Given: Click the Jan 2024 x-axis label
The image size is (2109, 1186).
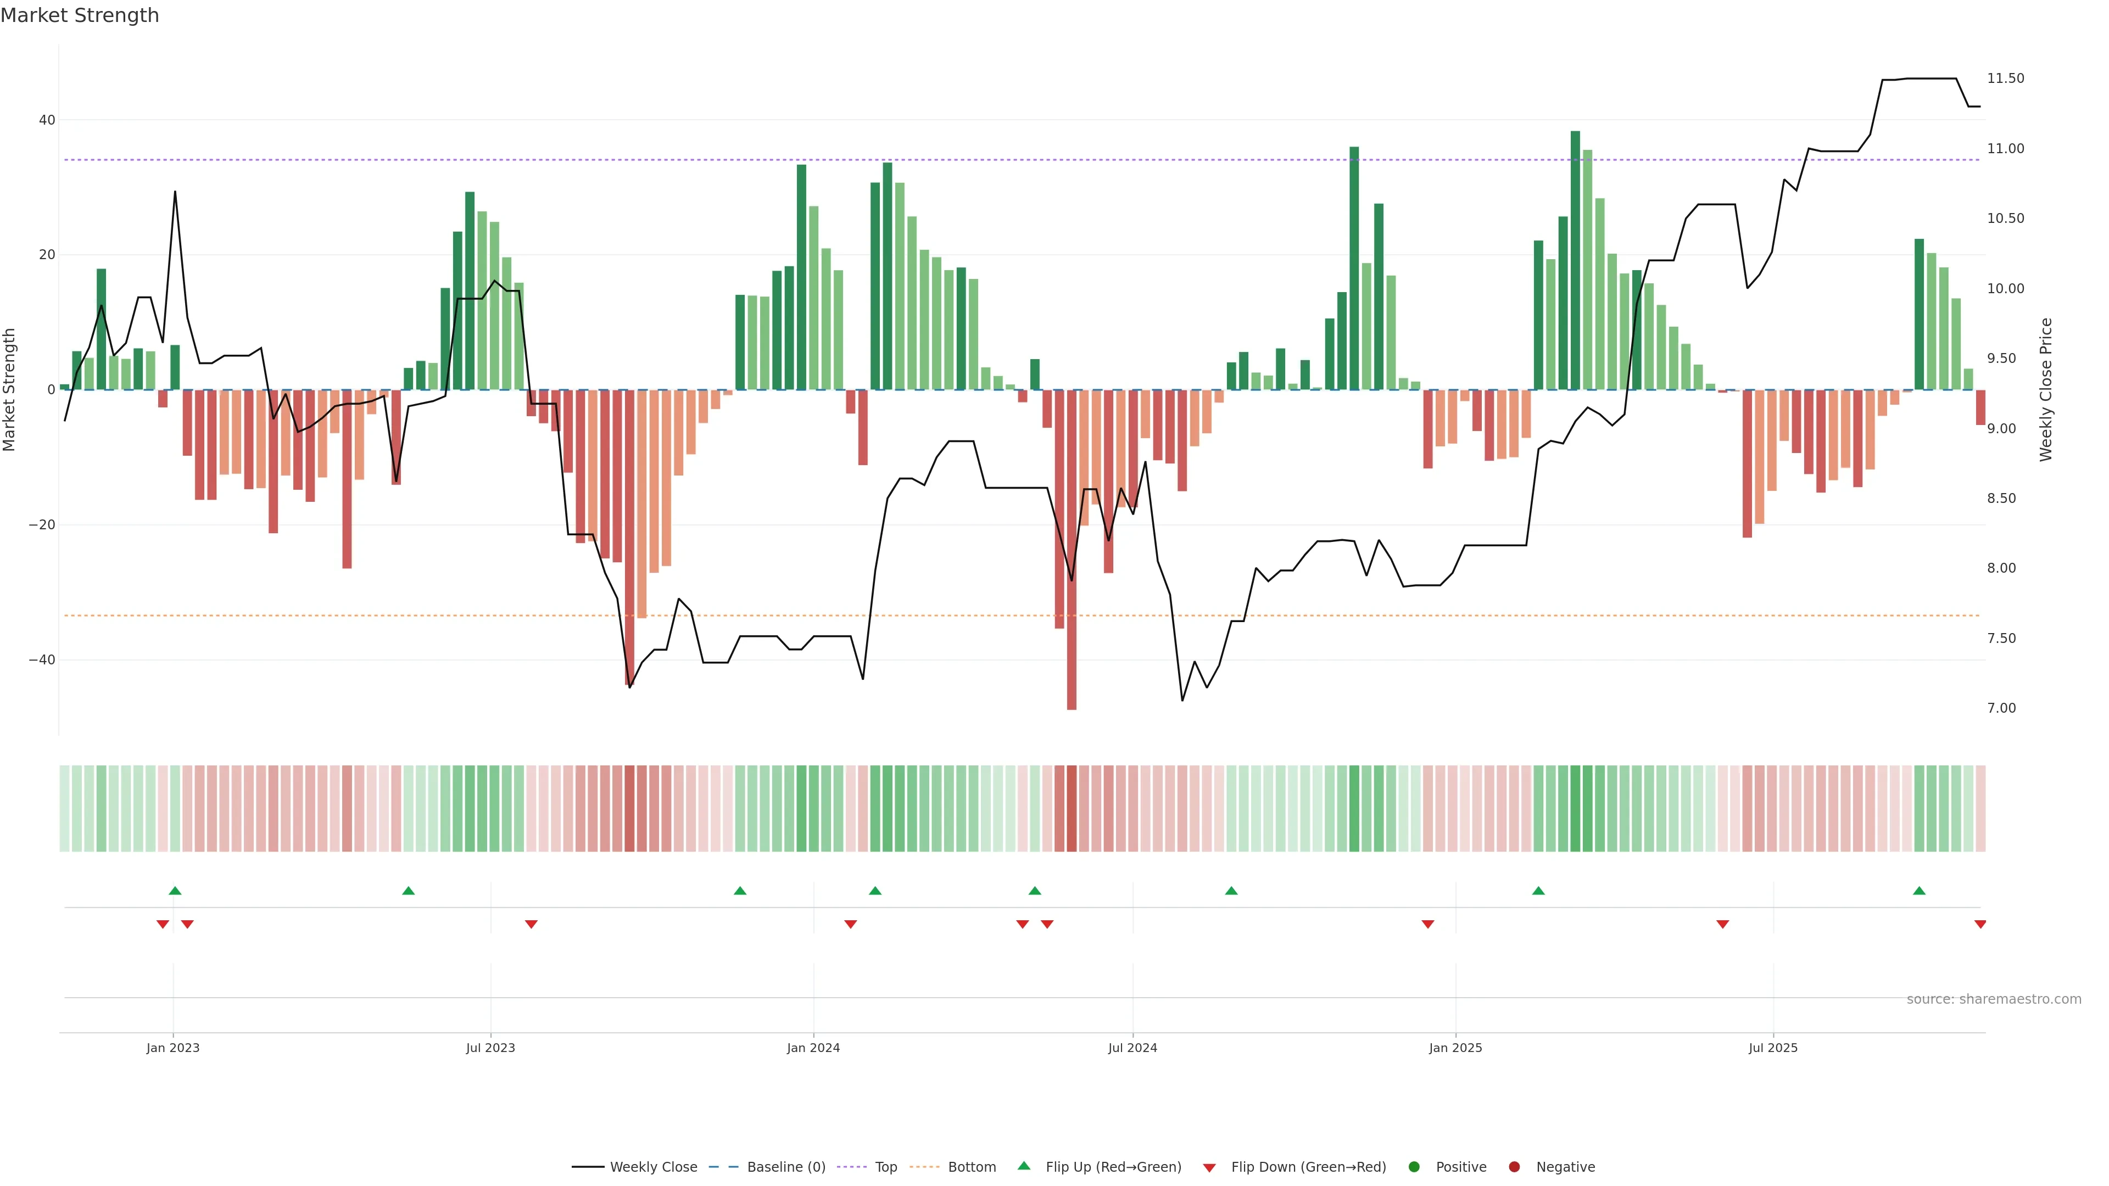Looking at the screenshot, I should click(x=813, y=1048).
